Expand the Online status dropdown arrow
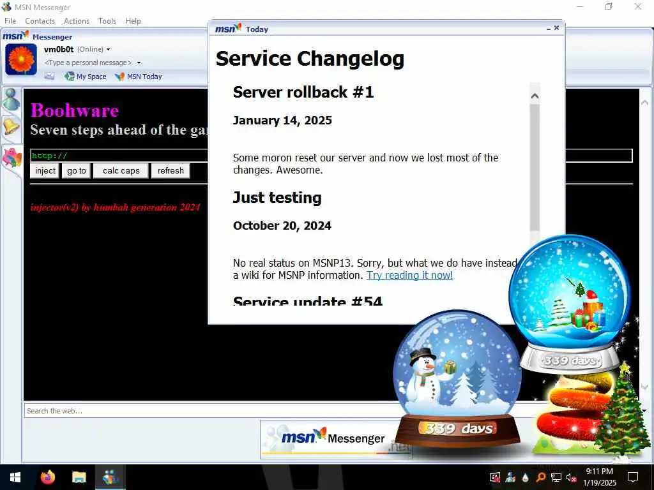 (x=109, y=50)
